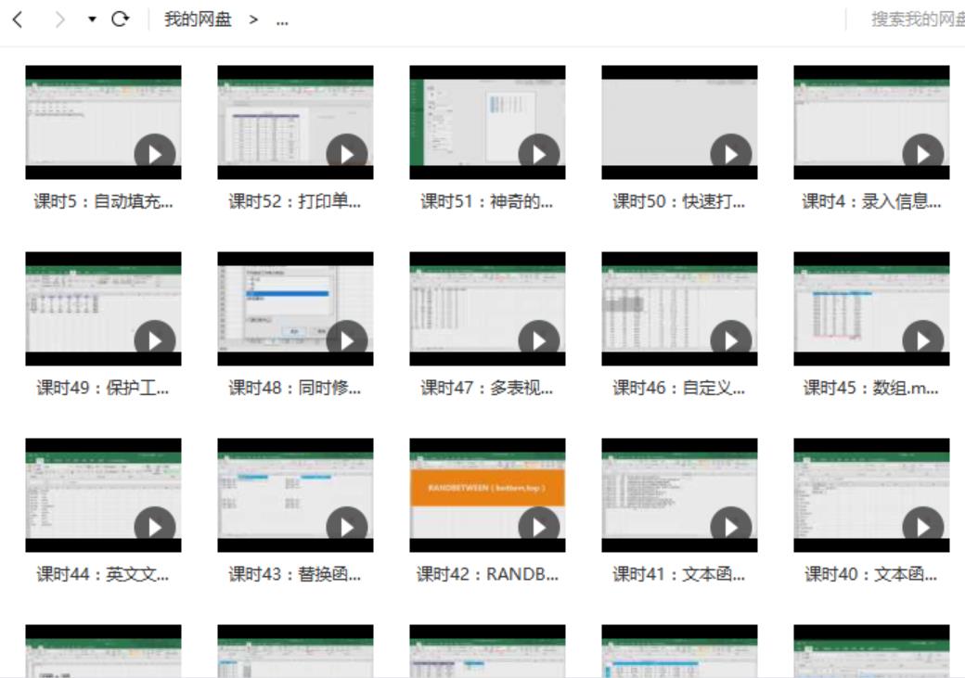Open 我的网盘 breadcrumb
Viewport: 965px width, 678px height.
198,19
